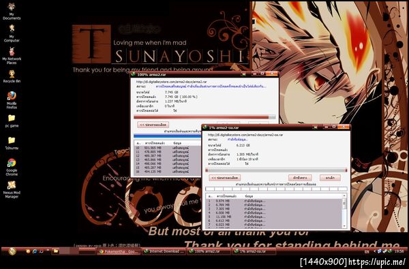Click the folder icon in the taskbar
The image size is (409, 269).
point(55,251)
